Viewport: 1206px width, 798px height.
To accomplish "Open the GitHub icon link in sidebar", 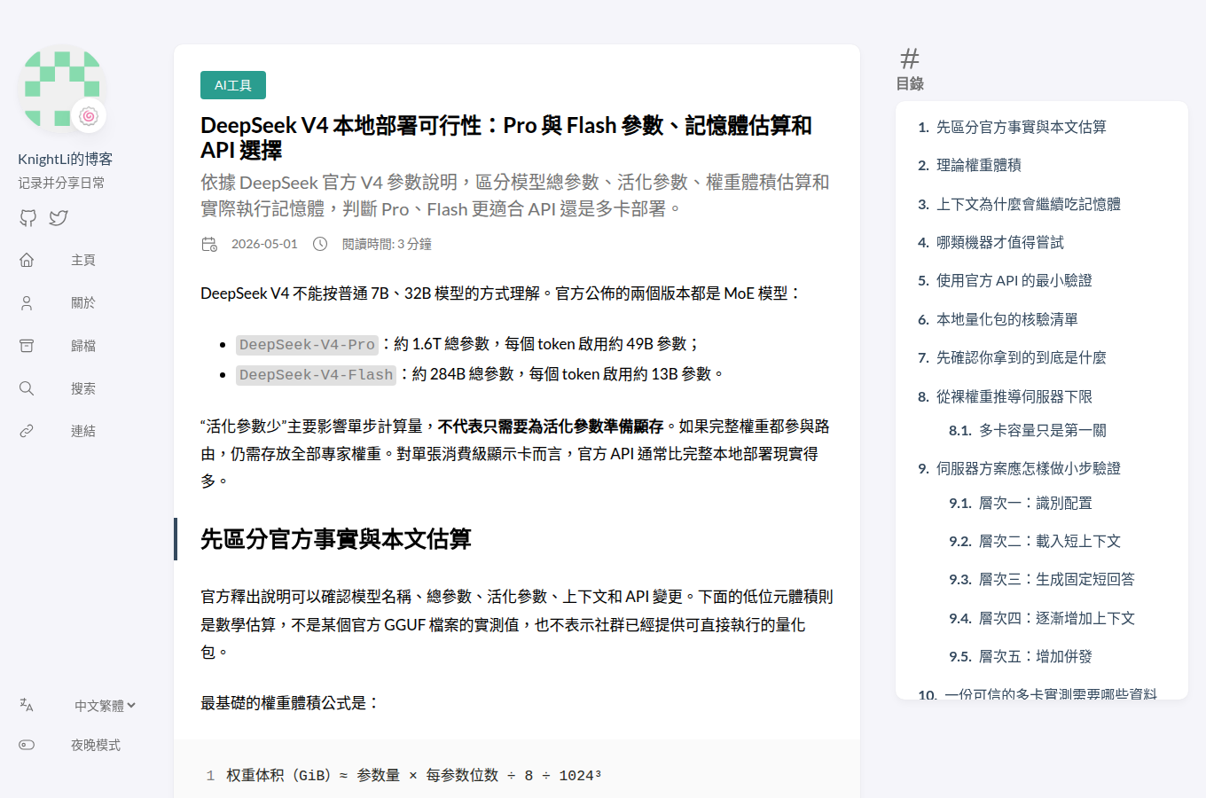I will click(28, 217).
